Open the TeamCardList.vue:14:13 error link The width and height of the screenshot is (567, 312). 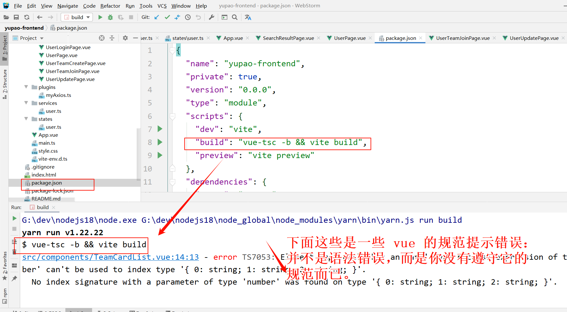[110, 257]
